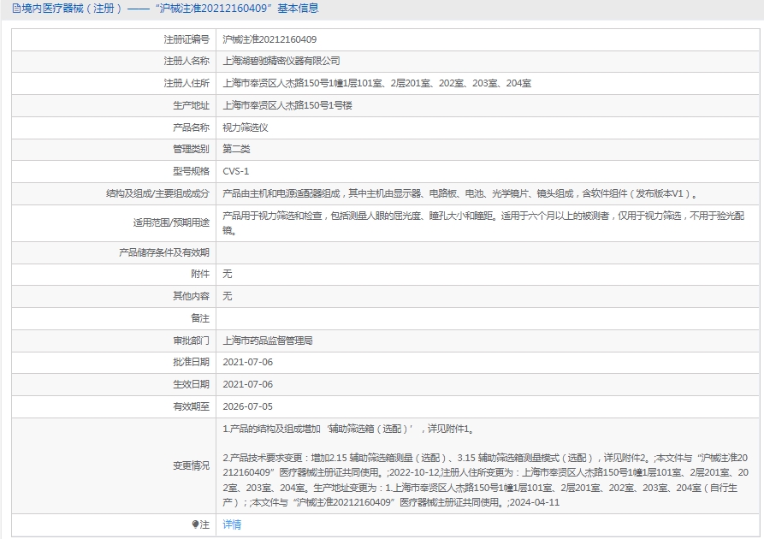Open the 详情 link in the last row
The image size is (764, 539).
(232, 524)
